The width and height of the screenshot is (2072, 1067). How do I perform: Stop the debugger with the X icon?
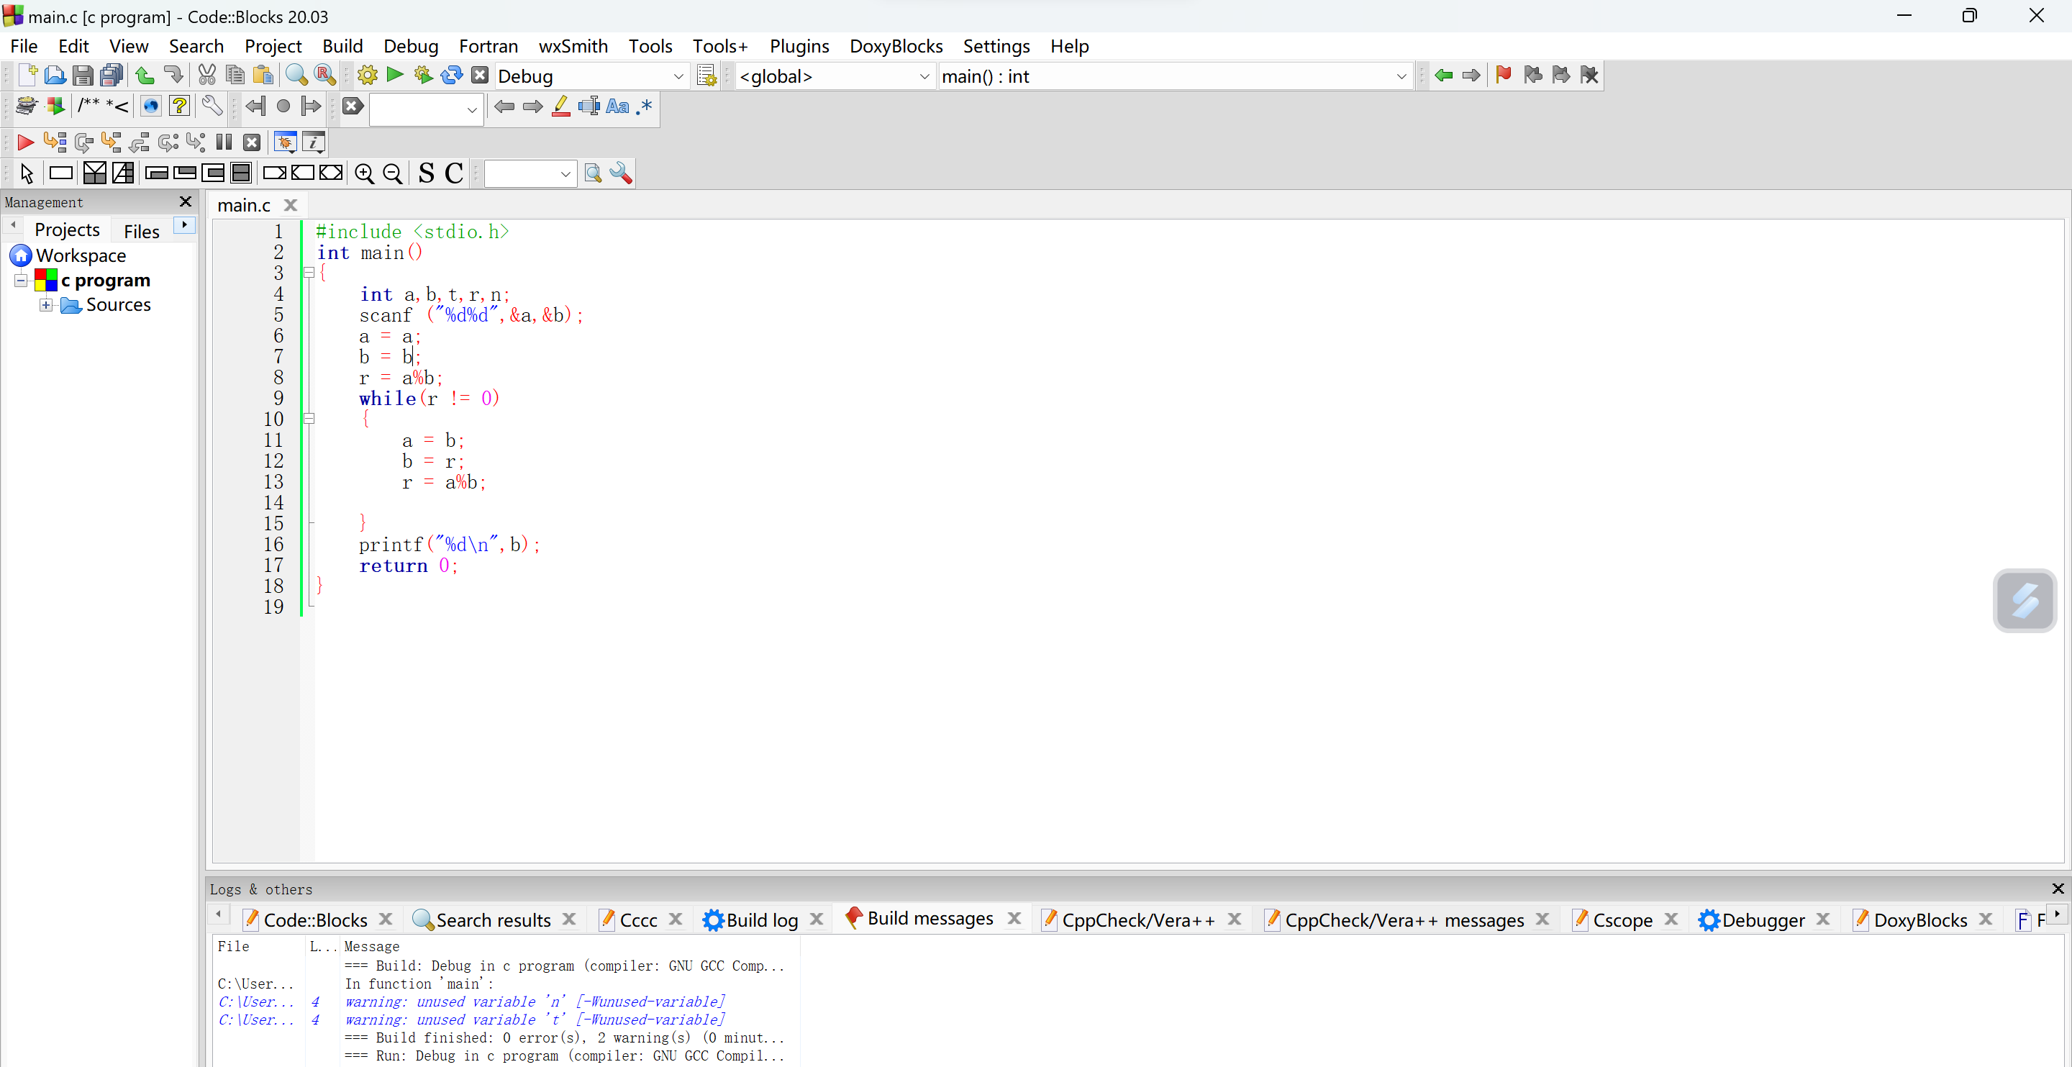click(x=253, y=142)
